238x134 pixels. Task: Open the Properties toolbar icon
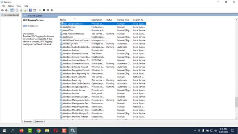(17, 10)
